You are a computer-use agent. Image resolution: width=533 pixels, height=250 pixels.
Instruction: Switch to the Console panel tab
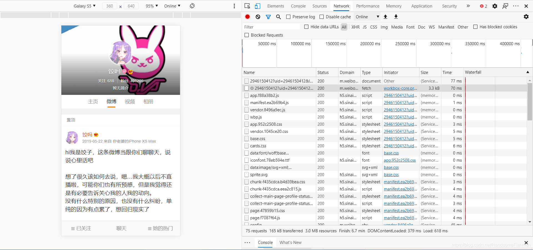tap(298, 6)
